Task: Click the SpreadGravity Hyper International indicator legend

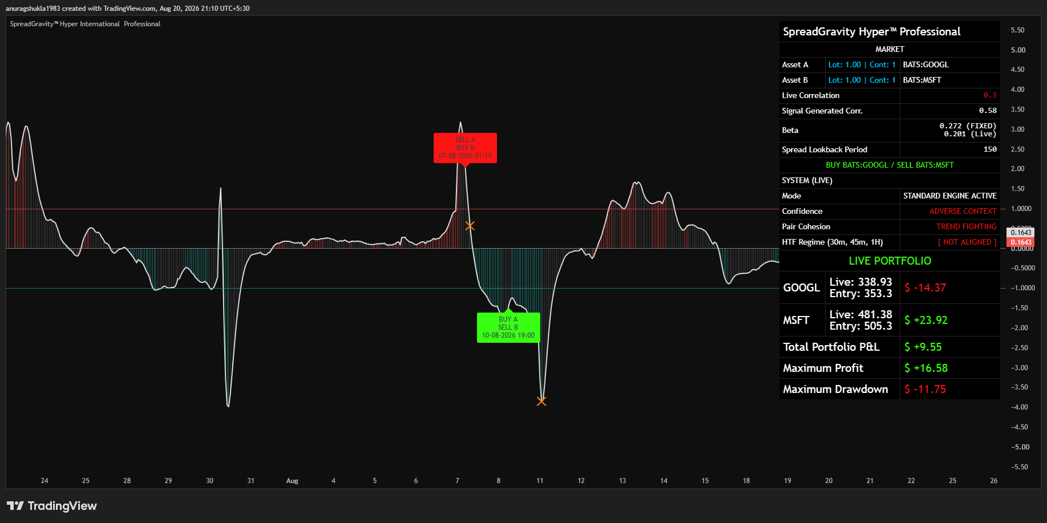Action: coord(85,24)
